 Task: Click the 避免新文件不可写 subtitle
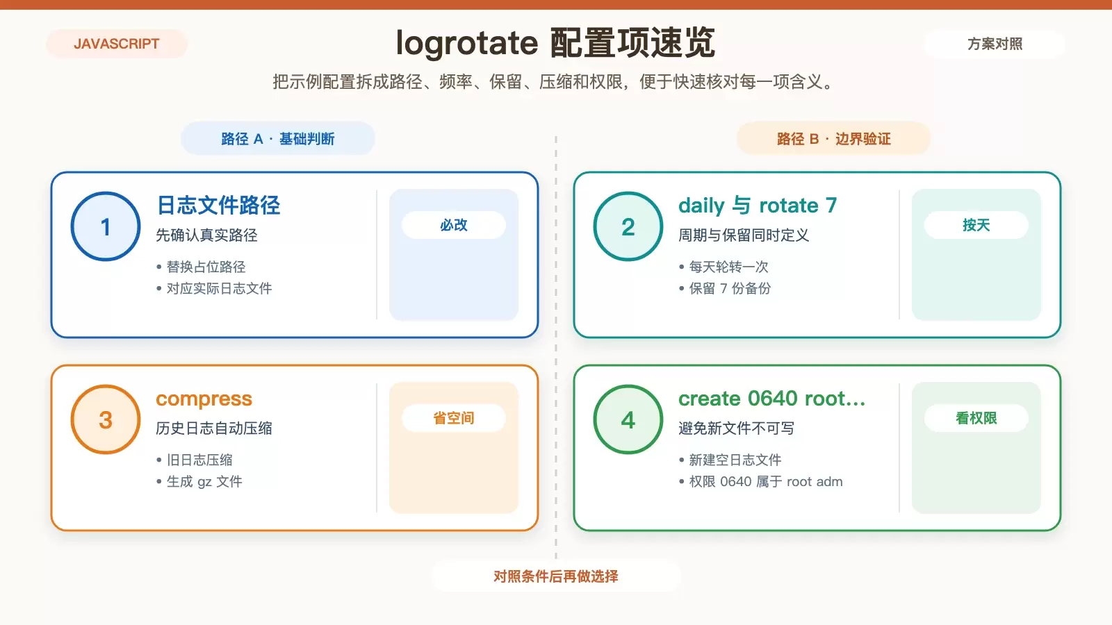click(737, 428)
